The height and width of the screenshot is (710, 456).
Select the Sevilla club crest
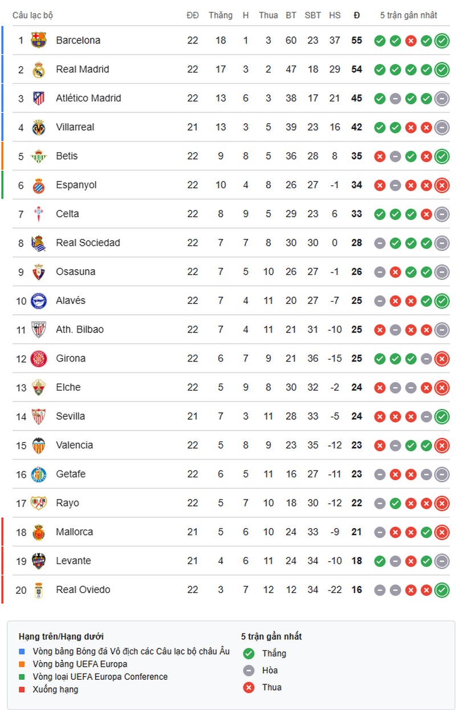(x=39, y=416)
